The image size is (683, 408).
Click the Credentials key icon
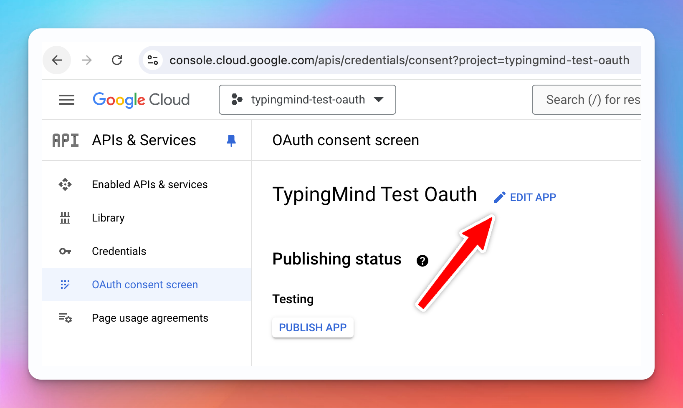coord(65,251)
